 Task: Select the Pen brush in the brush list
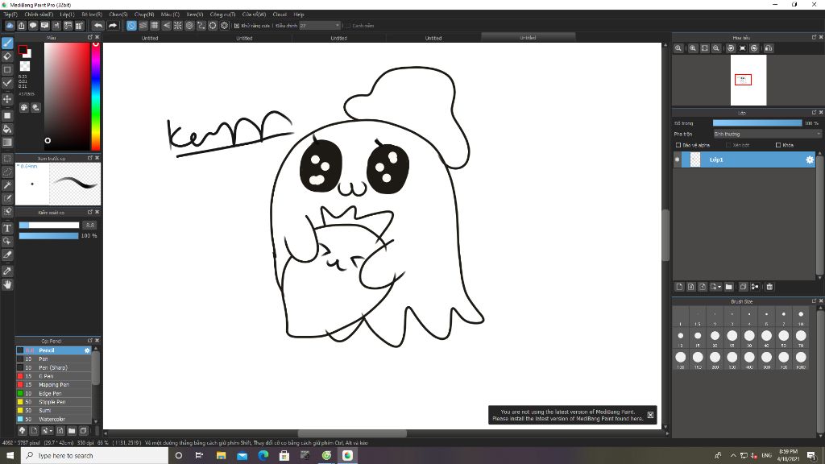(54, 358)
